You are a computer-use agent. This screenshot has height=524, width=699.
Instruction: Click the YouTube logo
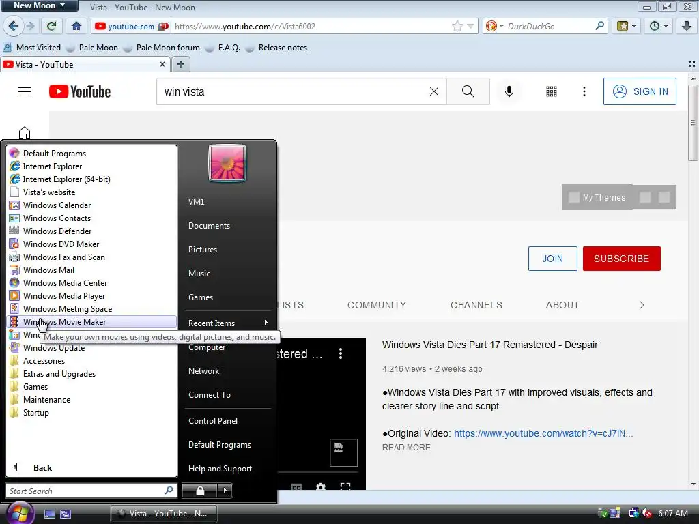point(80,92)
